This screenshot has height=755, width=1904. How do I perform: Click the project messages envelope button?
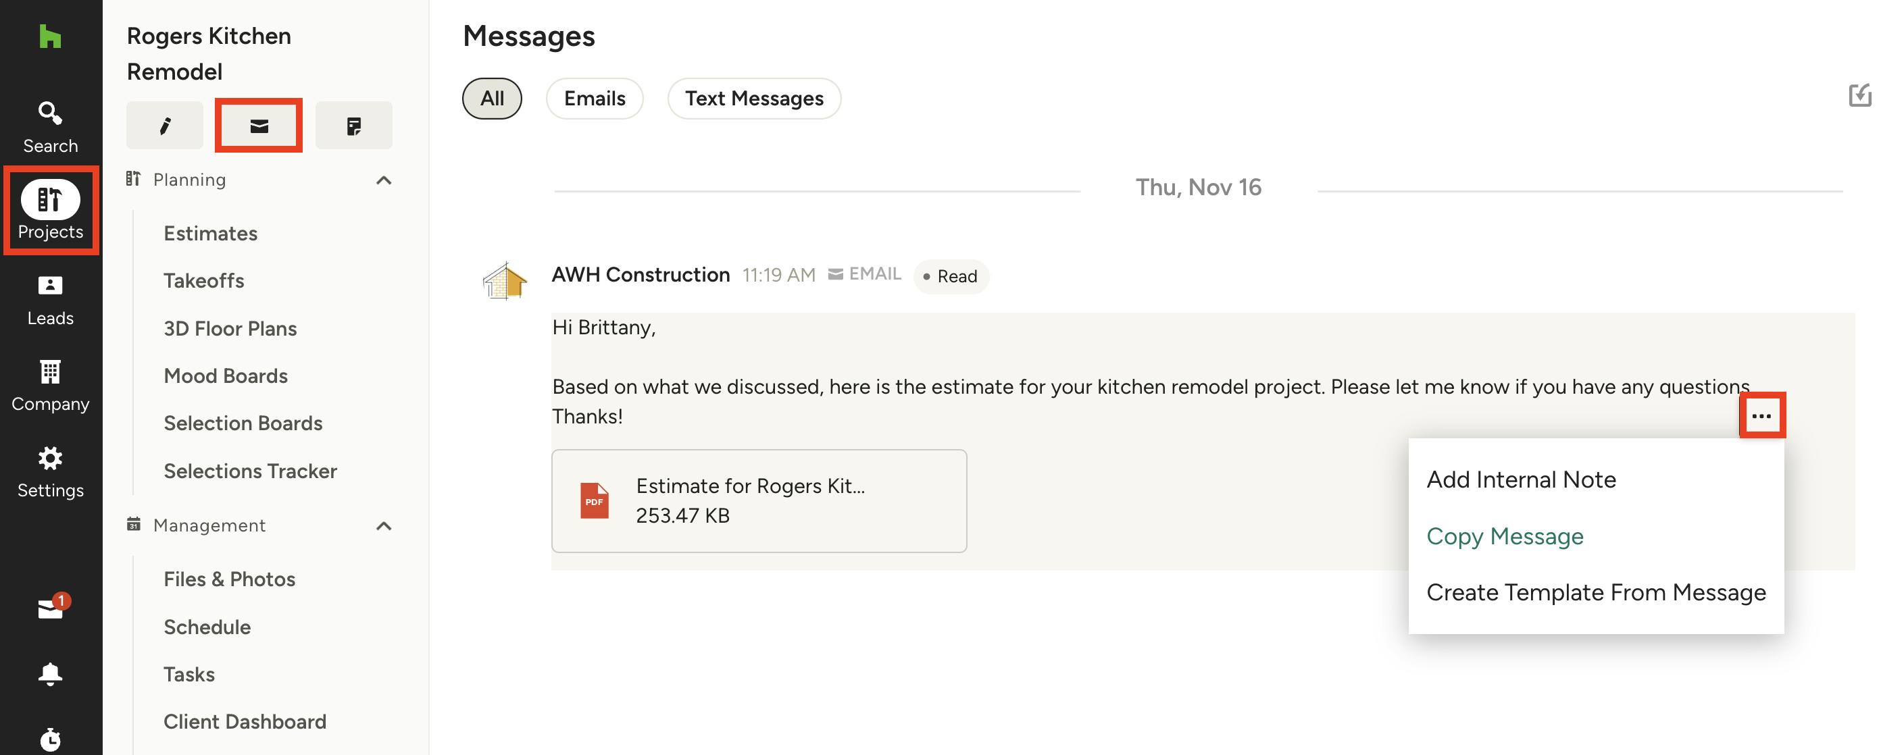259,126
